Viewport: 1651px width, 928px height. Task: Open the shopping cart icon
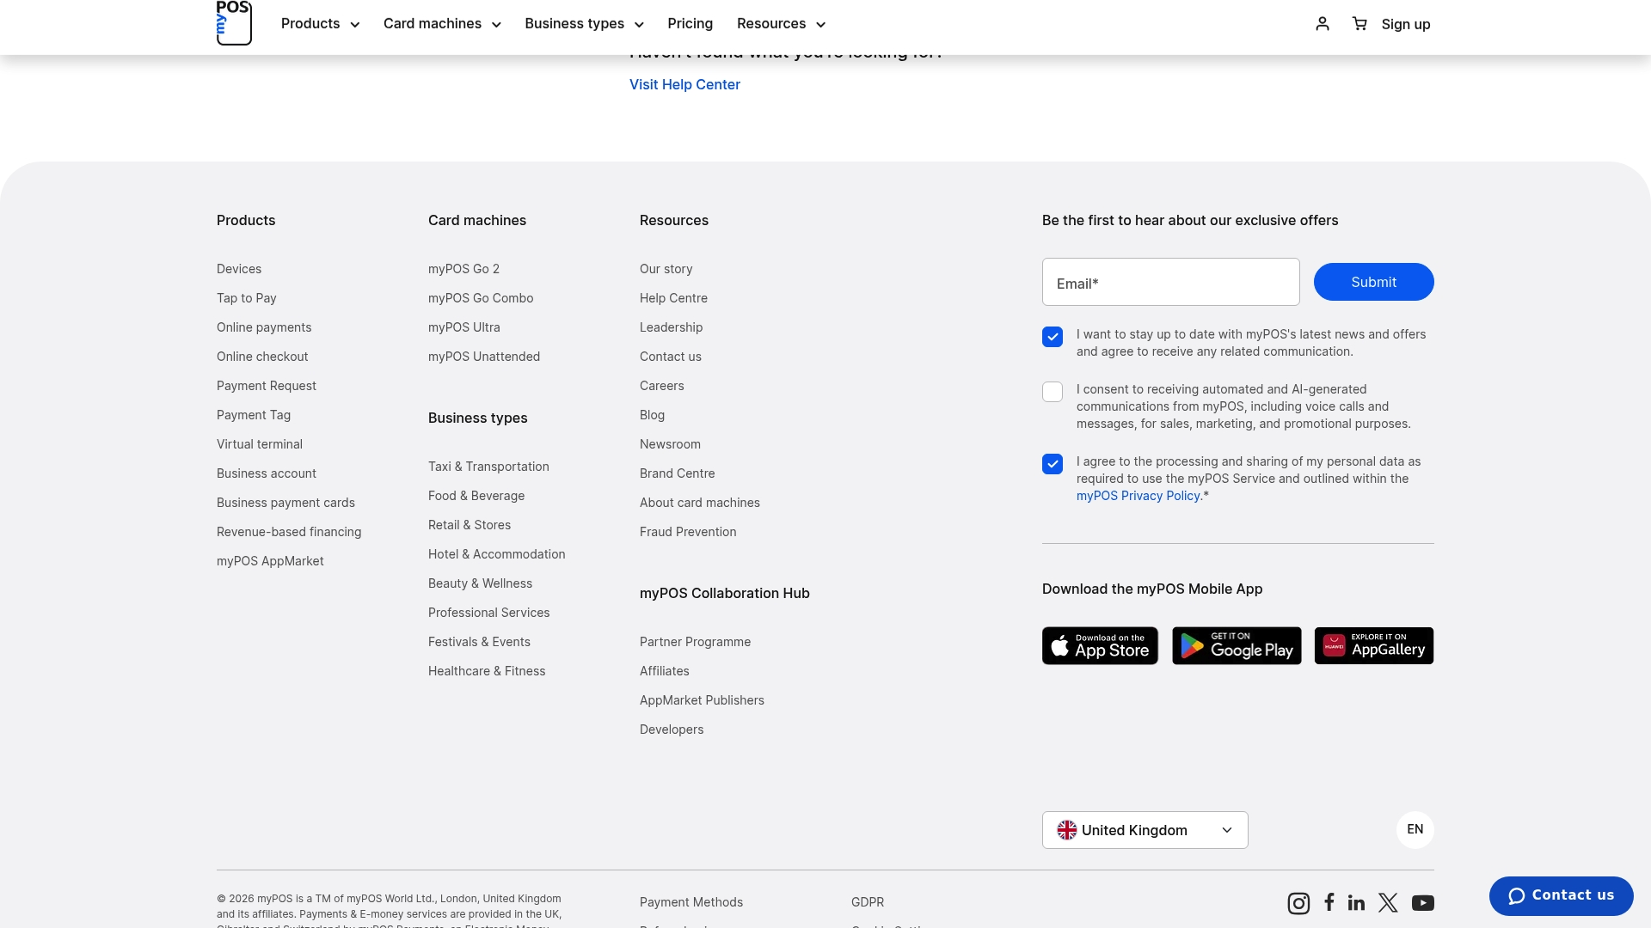(1359, 23)
